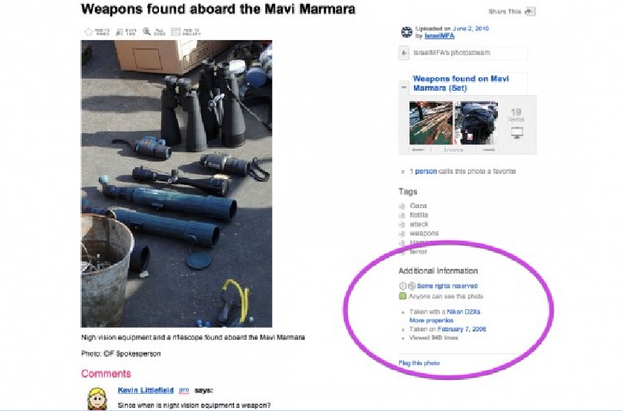This screenshot has height=411, width=622.
Task: Expand IsraelMFA's photostream with plus button
Action: pyautogui.click(x=404, y=53)
